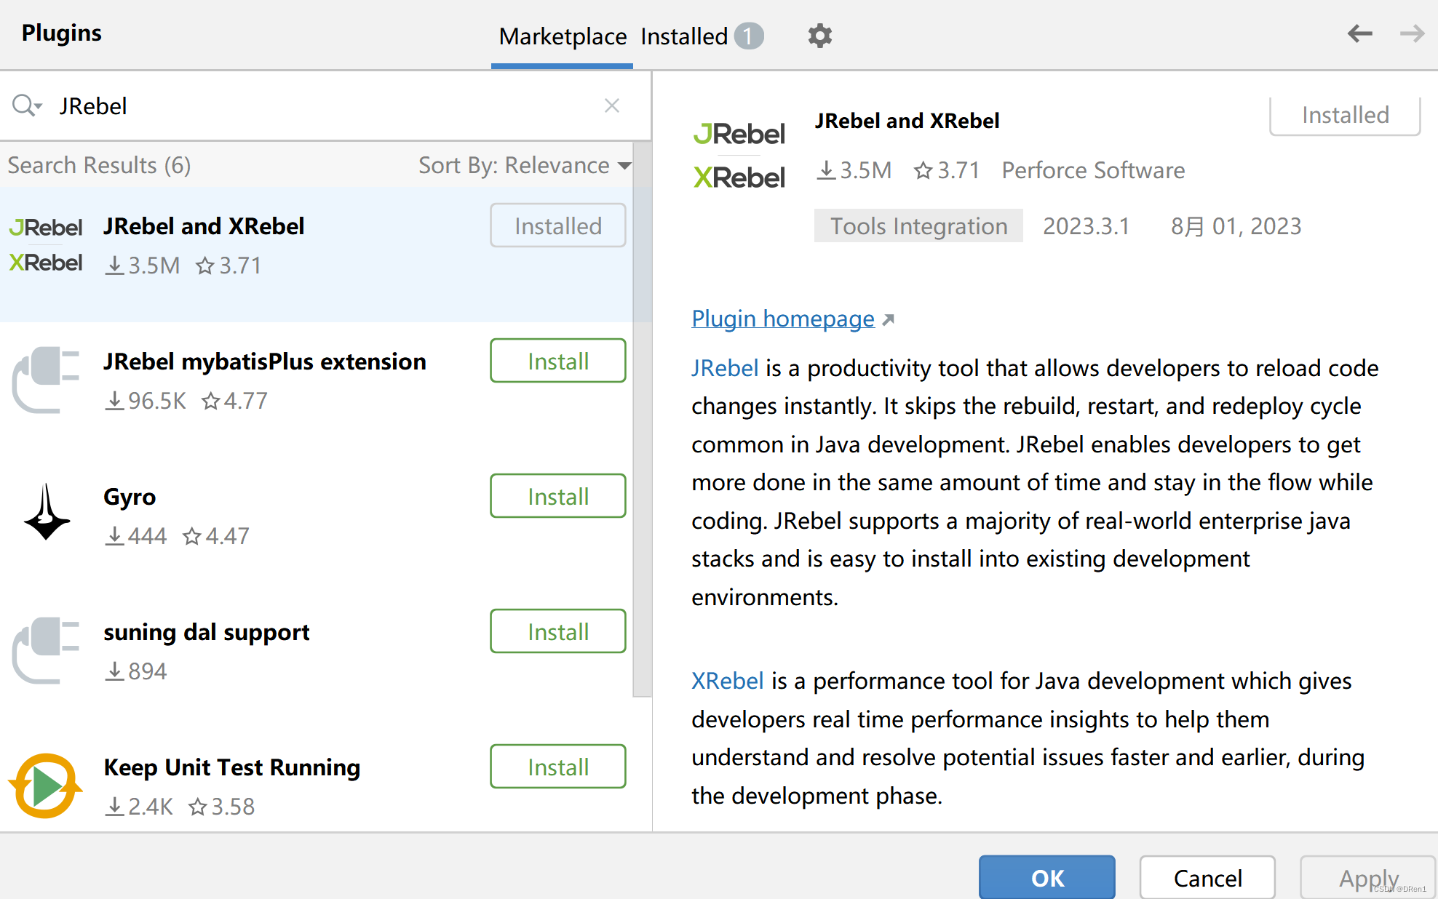
Task: Click the Tools Integration tag
Action: [918, 226]
